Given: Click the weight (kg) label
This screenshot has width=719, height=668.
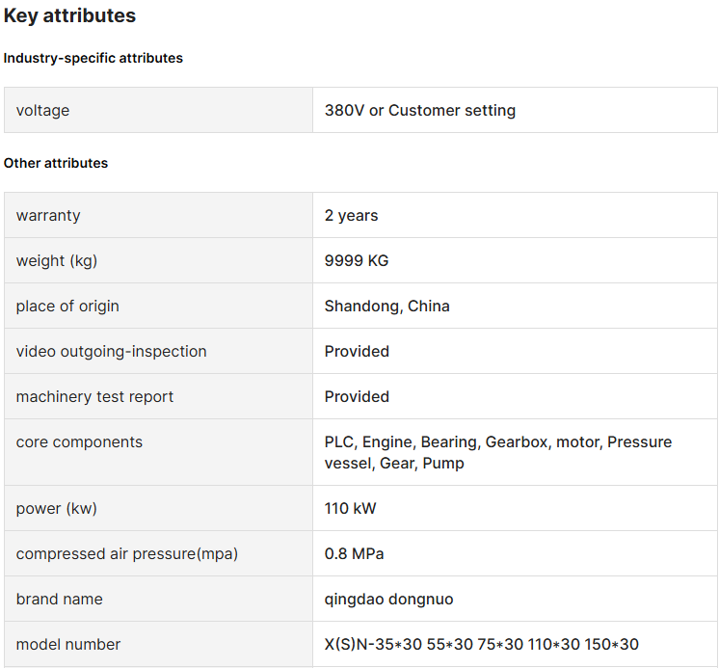Looking at the screenshot, I should click(57, 261).
